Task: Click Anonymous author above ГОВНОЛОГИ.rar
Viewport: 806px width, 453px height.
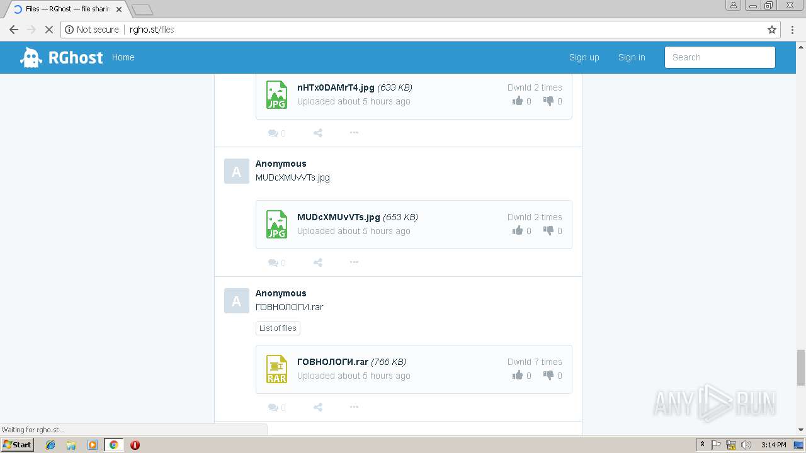Action: pyautogui.click(x=281, y=293)
